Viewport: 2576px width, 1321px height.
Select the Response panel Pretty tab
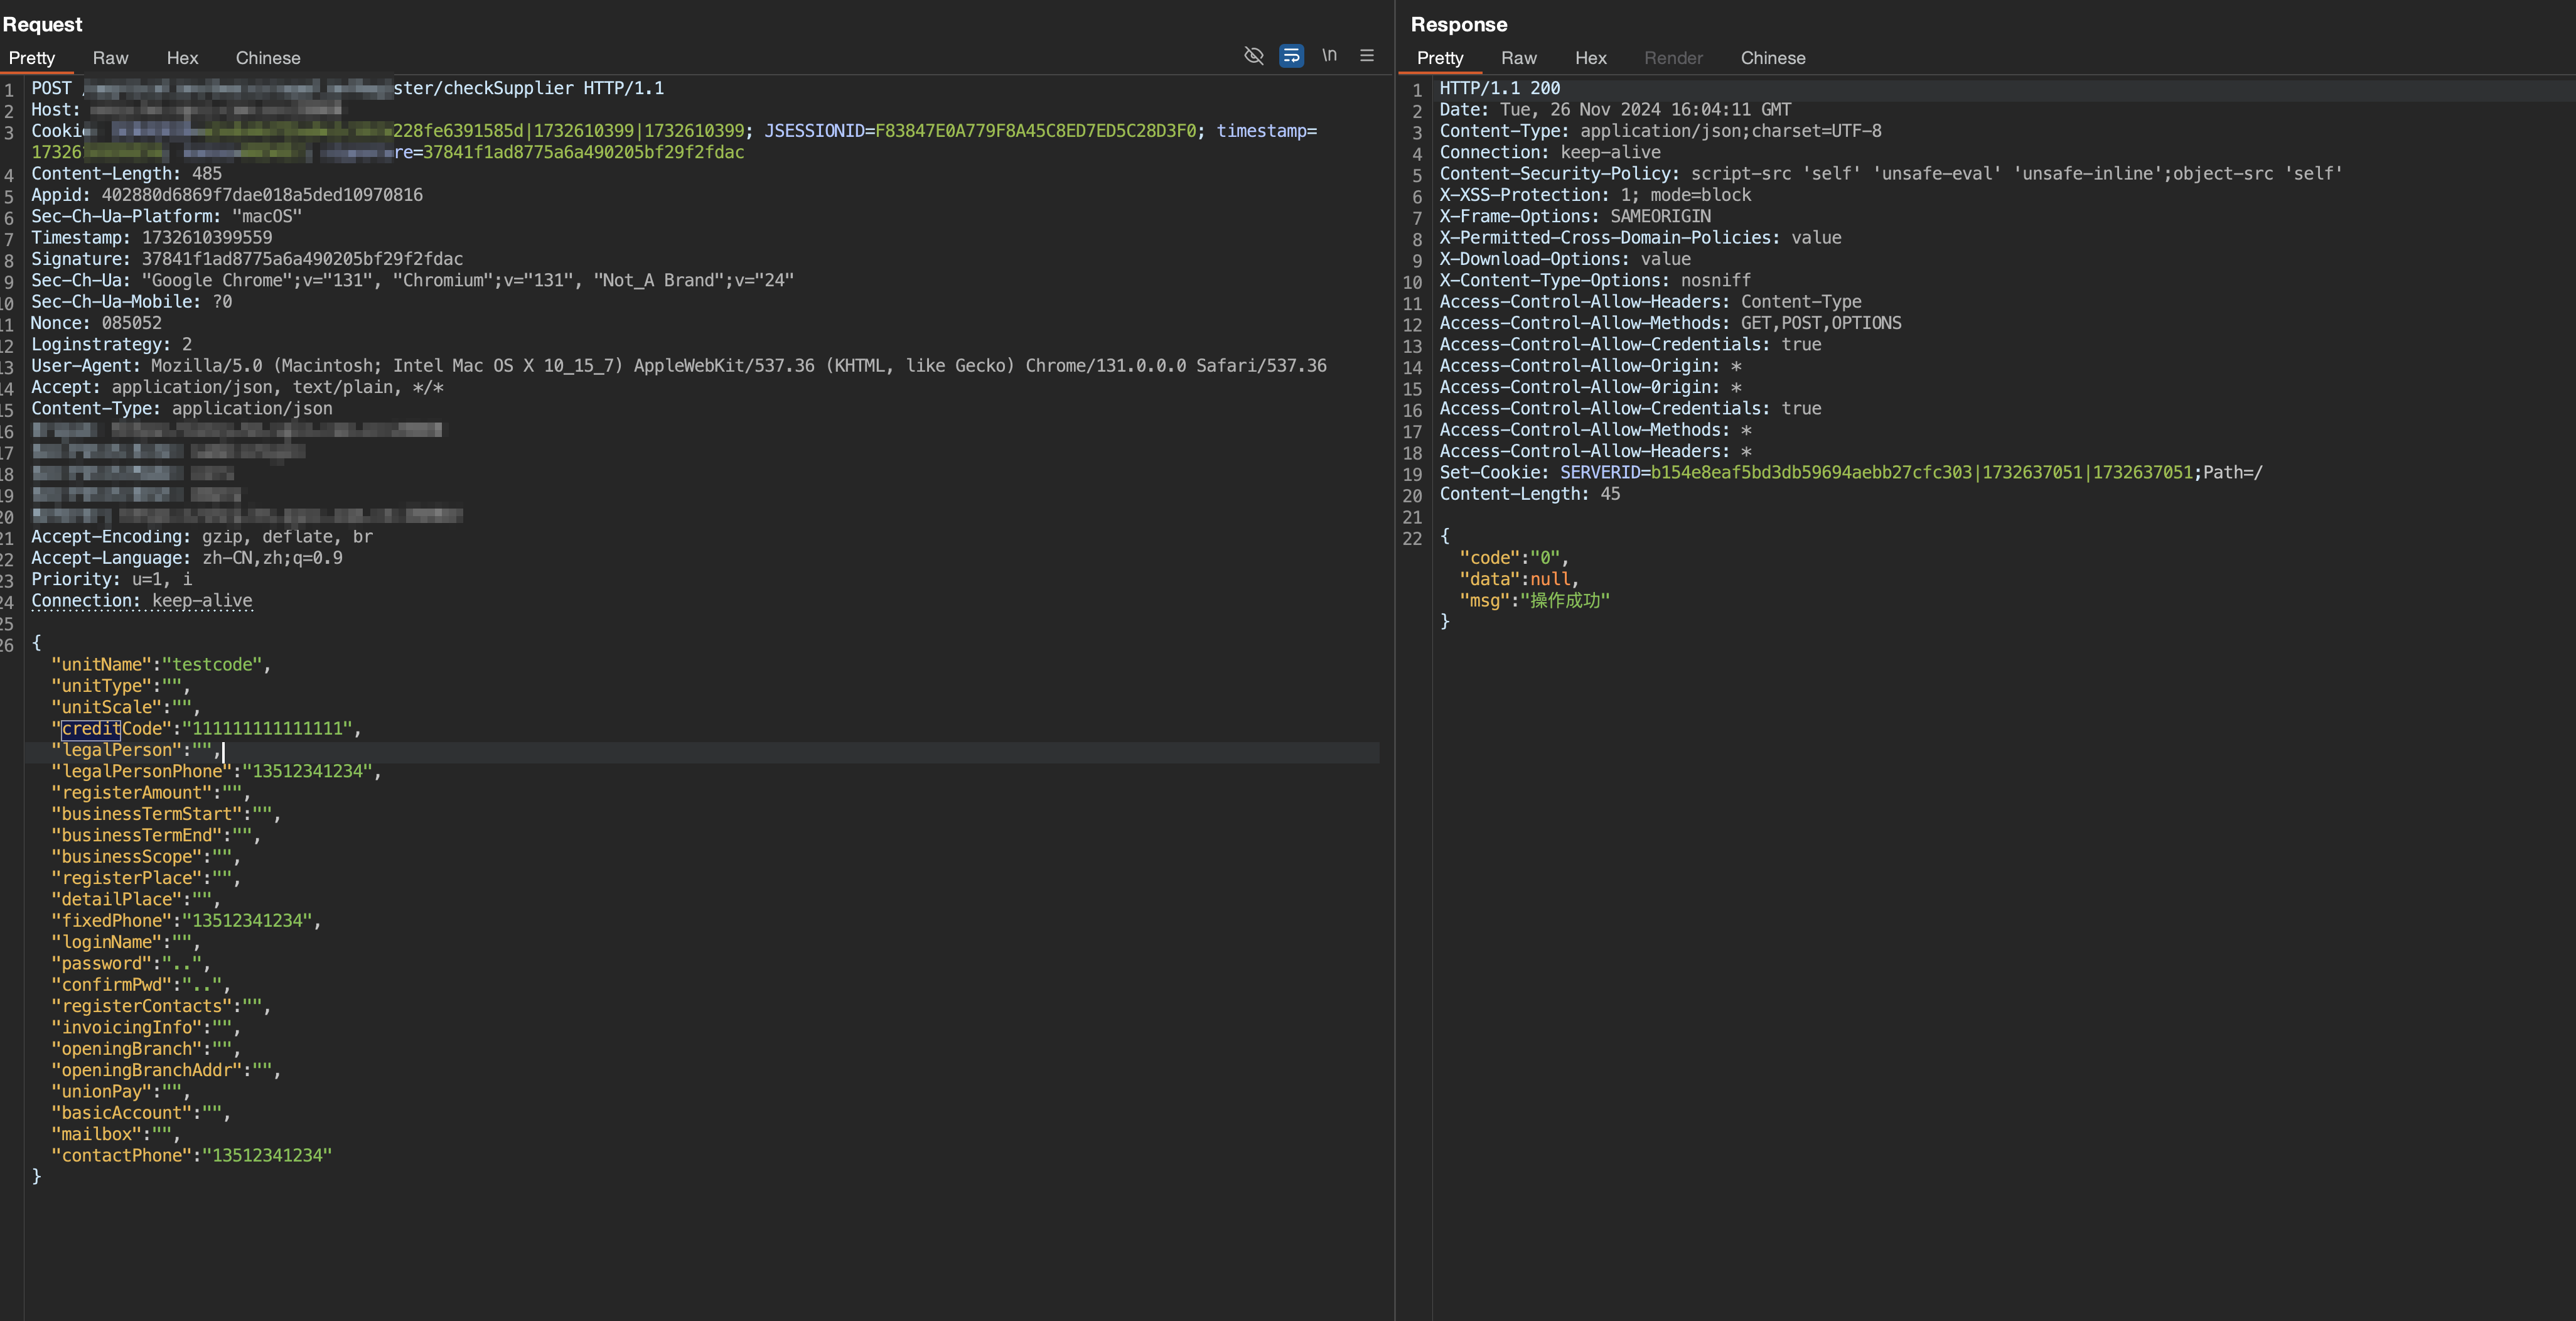click(x=1440, y=58)
